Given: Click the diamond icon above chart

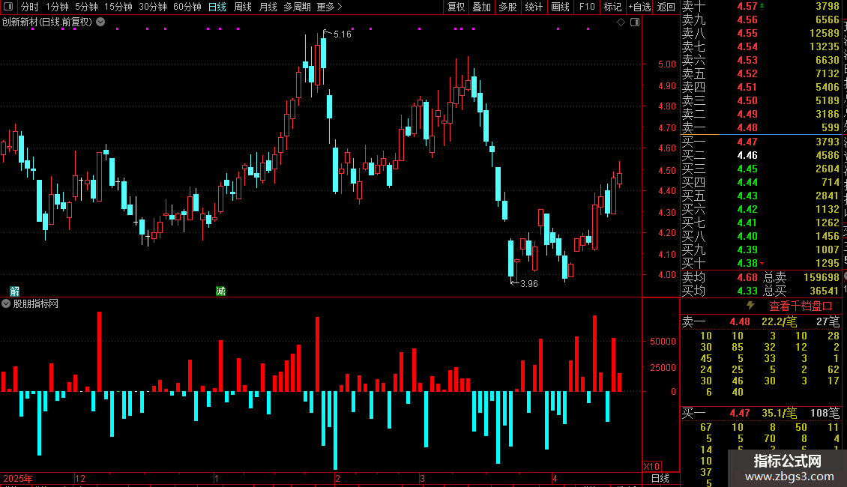Looking at the screenshot, I should pyautogui.click(x=621, y=22).
